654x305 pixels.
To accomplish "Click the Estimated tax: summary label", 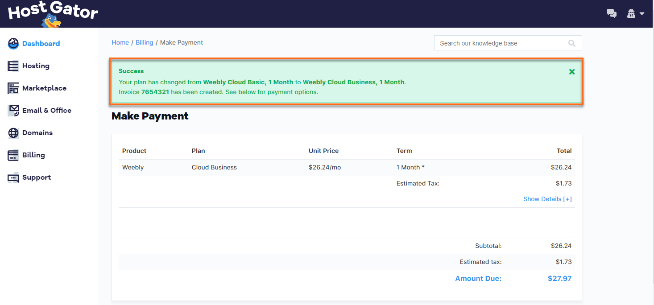I will click(481, 262).
